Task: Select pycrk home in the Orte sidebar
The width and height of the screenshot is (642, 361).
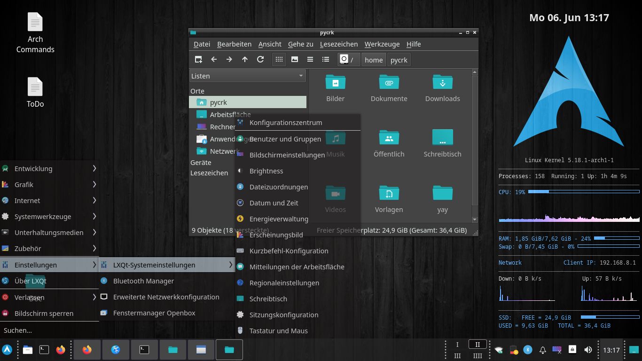Action: coord(248,102)
